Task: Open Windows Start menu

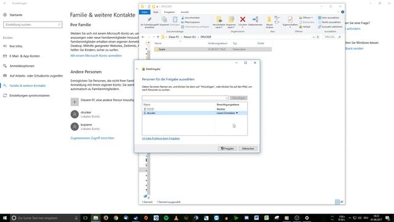Action: coord(4,218)
